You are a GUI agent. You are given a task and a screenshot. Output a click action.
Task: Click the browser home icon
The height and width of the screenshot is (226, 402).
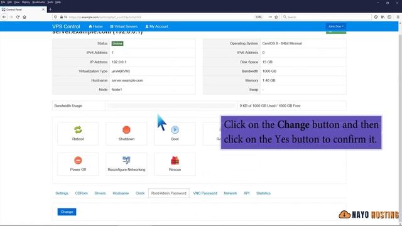[x=24, y=17]
